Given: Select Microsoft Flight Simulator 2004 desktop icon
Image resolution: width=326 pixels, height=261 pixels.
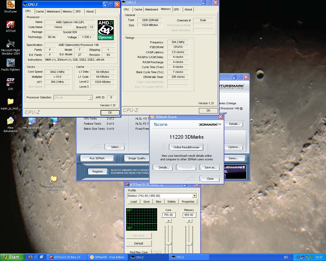Looking at the screenshot, I should [x=11, y=47].
